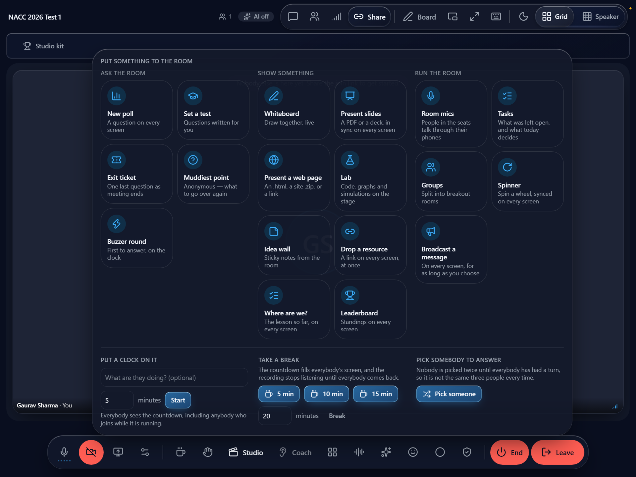Click the Share link button
The width and height of the screenshot is (636, 477).
click(x=369, y=17)
